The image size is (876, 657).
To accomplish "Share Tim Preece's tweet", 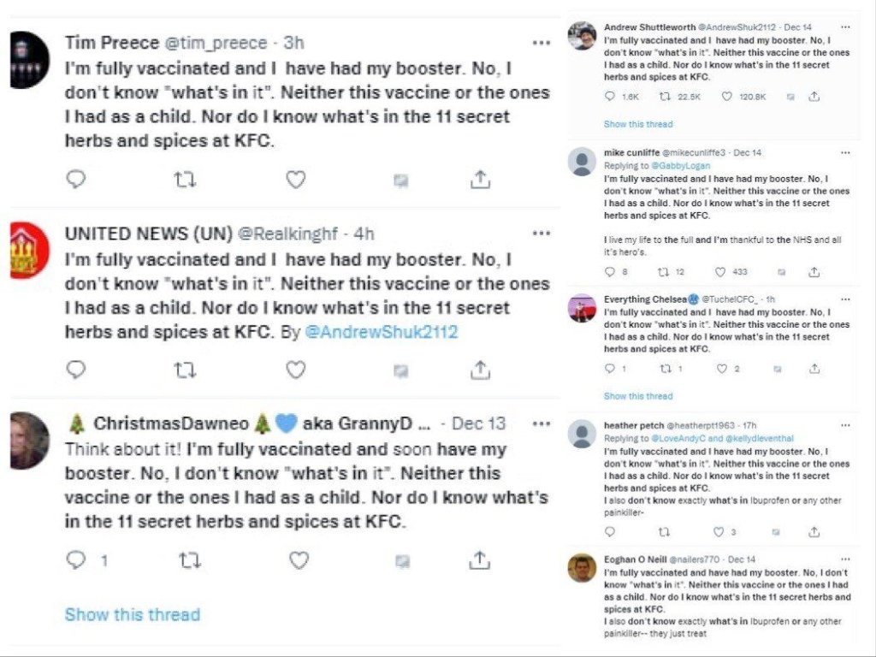I will 481,179.
